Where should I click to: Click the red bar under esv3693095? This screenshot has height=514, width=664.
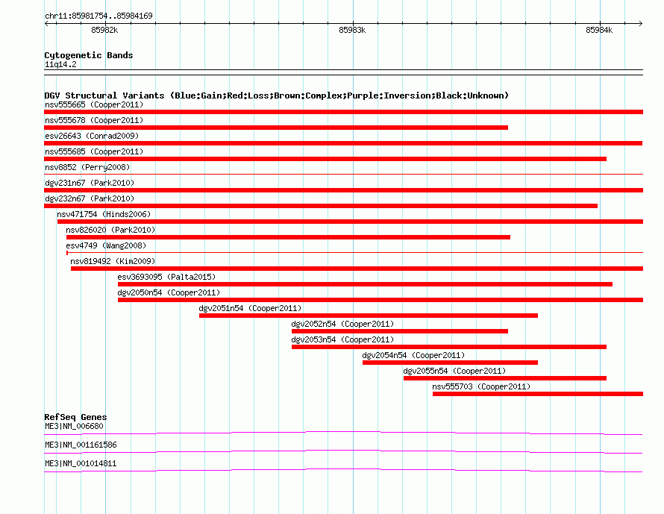point(365,284)
